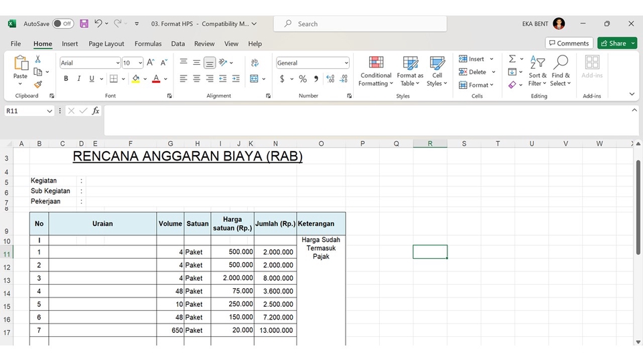Expand the Name Box dropdown arrow

pos(49,111)
